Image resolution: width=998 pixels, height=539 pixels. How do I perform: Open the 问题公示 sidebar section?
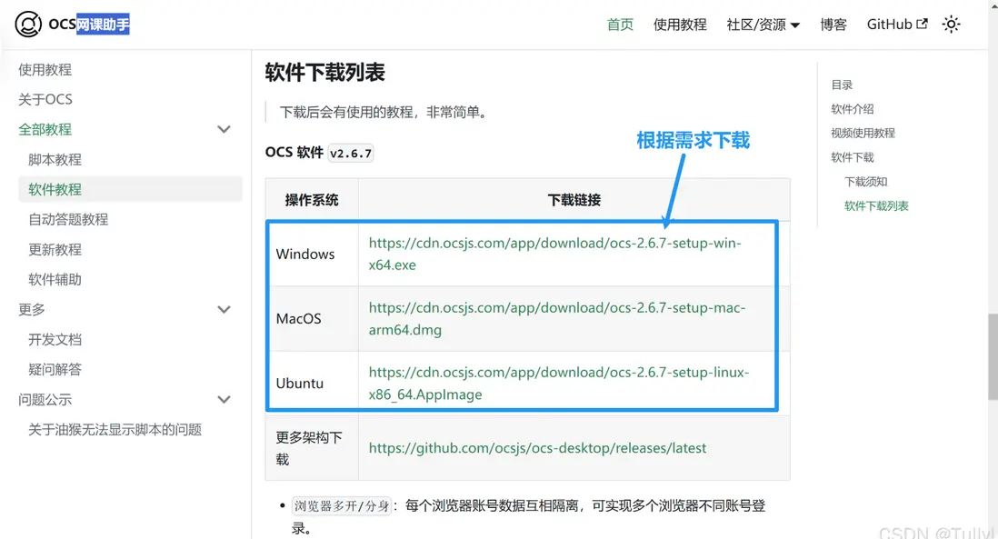point(45,400)
